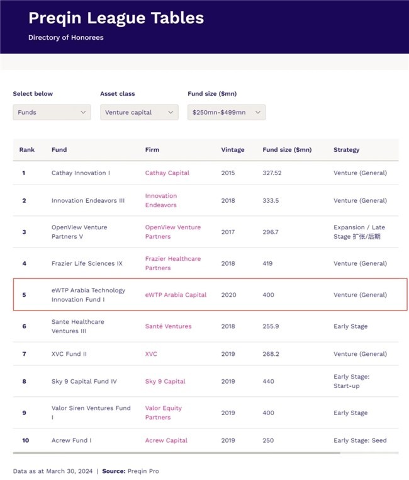Click the Strategy column header
Screen dimensions: 409x480
coord(346,150)
